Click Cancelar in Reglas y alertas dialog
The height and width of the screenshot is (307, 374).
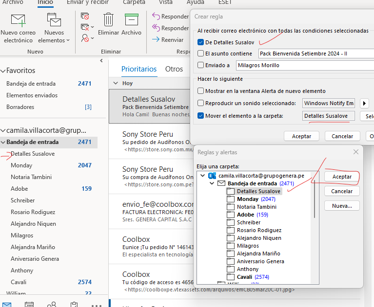coord(342,191)
